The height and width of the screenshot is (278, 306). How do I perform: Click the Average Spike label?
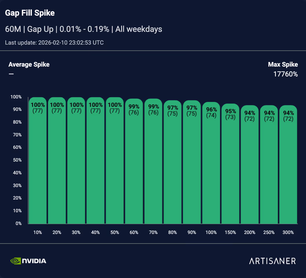tap(29, 64)
